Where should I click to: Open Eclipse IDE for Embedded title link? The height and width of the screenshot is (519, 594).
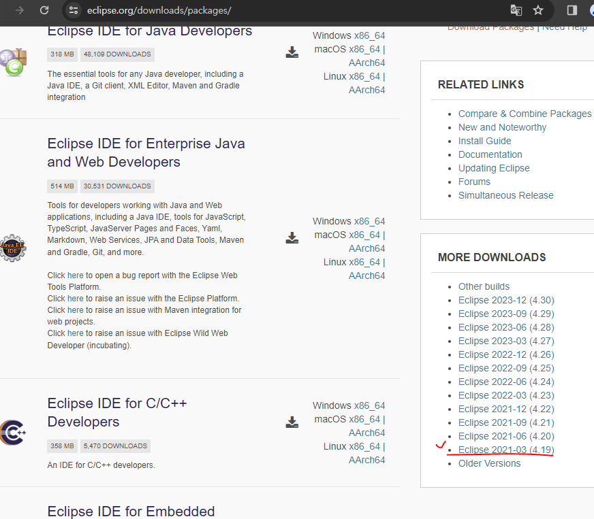click(x=131, y=512)
